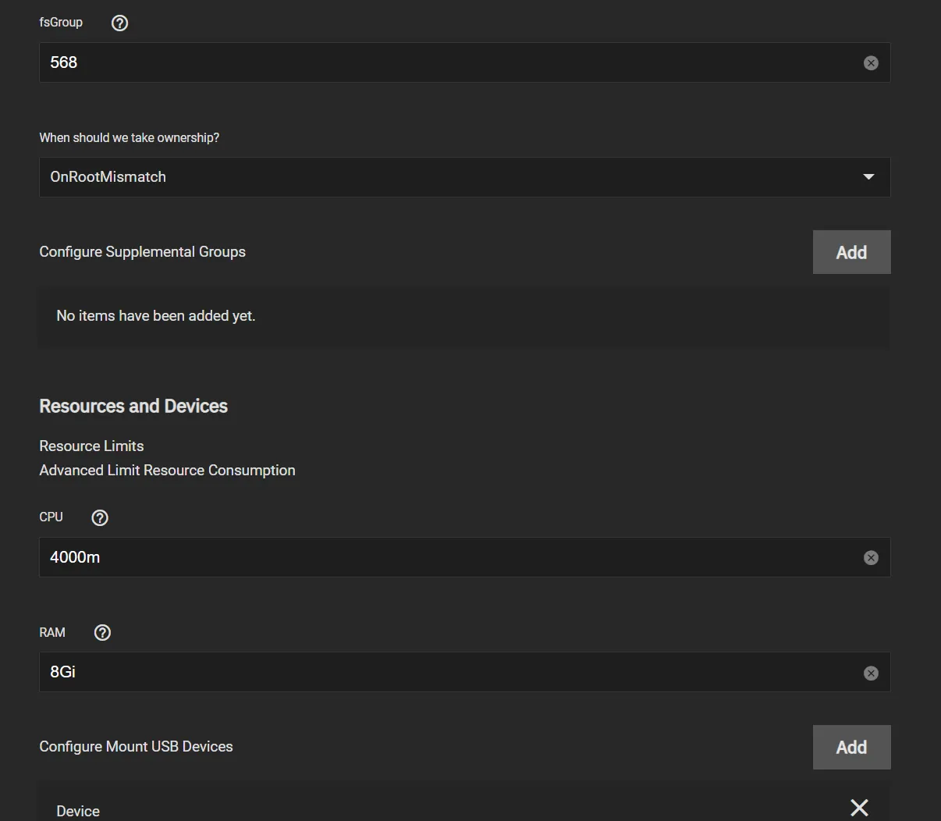Toggle the Resource Limits setting
This screenshot has height=821, width=941.
91,446
